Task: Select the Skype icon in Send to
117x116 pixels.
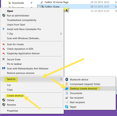Action: tap(67, 107)
